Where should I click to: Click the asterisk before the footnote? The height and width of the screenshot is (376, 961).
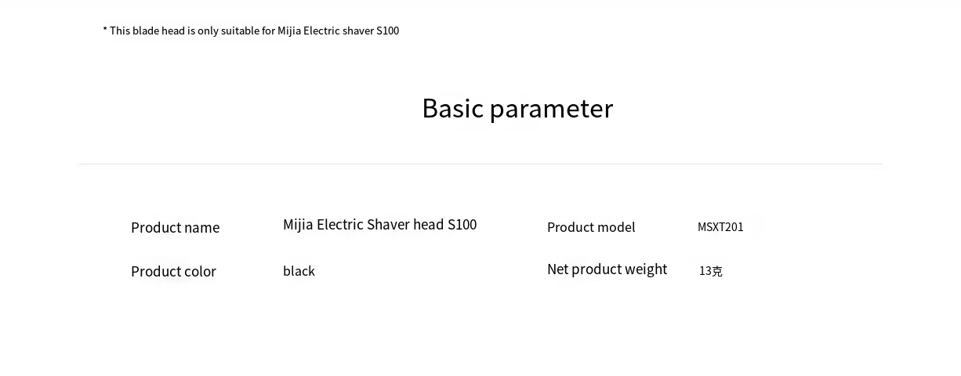(x=105, y=30)
